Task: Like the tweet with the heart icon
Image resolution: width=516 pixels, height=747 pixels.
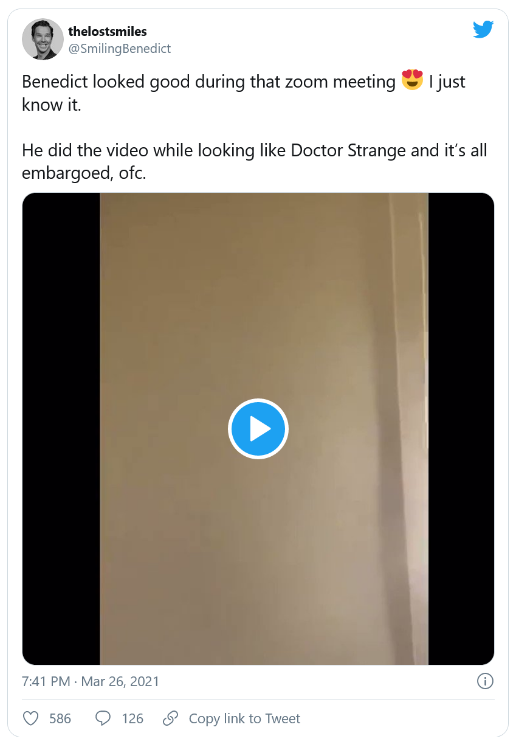Action: 31,718
